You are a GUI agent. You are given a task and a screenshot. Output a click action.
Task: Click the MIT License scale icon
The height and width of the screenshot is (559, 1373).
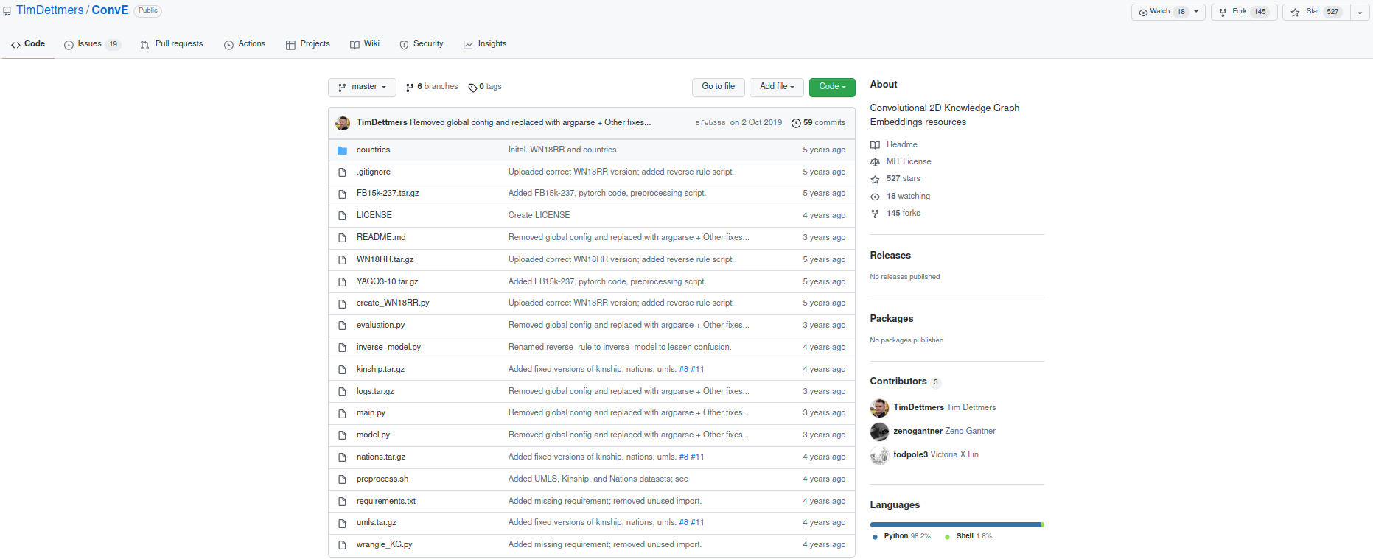click(875, 162)
